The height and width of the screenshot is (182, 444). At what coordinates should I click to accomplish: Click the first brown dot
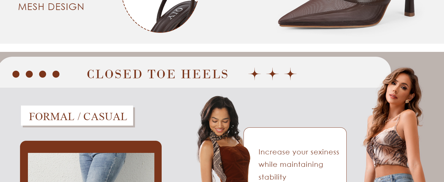click(16, 74)
